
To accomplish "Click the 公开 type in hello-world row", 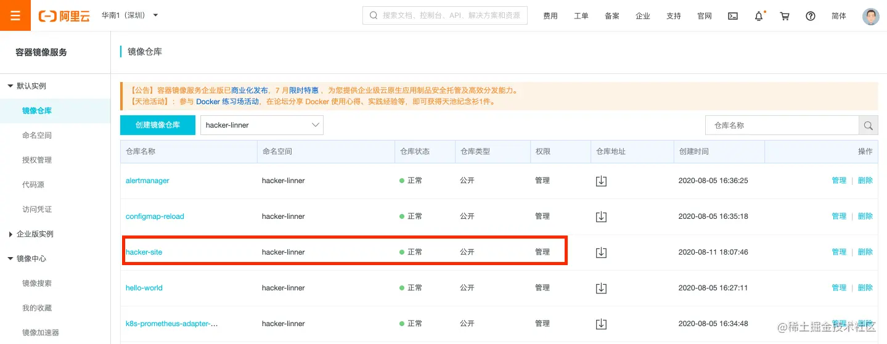I will click(x=467, y=288).
